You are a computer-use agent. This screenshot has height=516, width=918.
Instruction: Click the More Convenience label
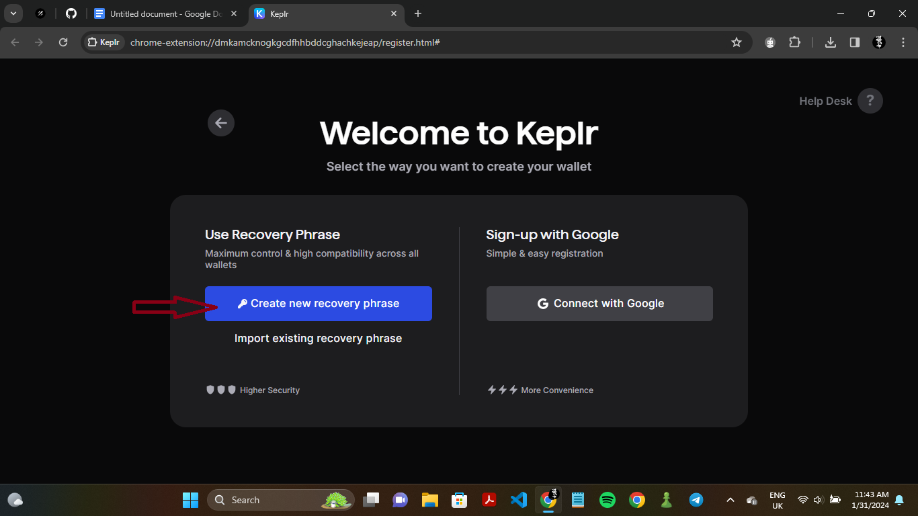coord(557,390)
